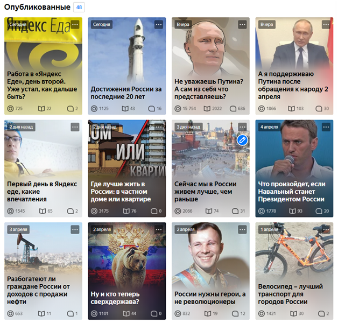Click comments icon on Не уважаешь Путина card

[233, 108]
